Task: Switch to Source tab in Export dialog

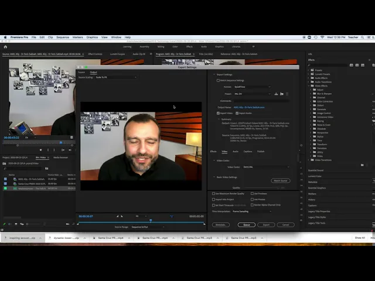Action: (x=81, y=72)
